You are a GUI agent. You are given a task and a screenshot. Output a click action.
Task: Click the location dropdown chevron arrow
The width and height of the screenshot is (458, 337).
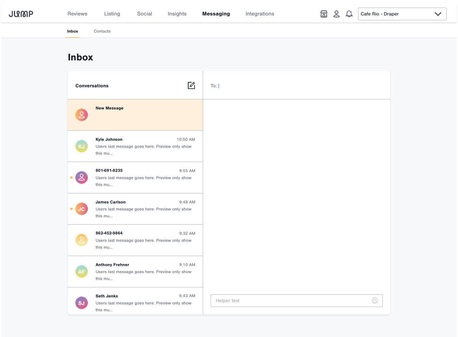(x=438, y=14)
